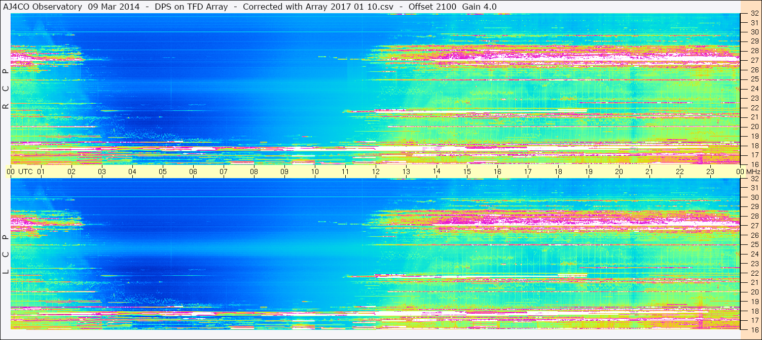Click the 21 MHz tick label of RCP panel
The height and width of the screenshot is (340, 762).
tap(754, 117)
